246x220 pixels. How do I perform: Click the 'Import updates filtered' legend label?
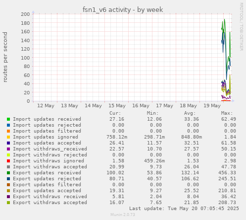pos(47,131)
